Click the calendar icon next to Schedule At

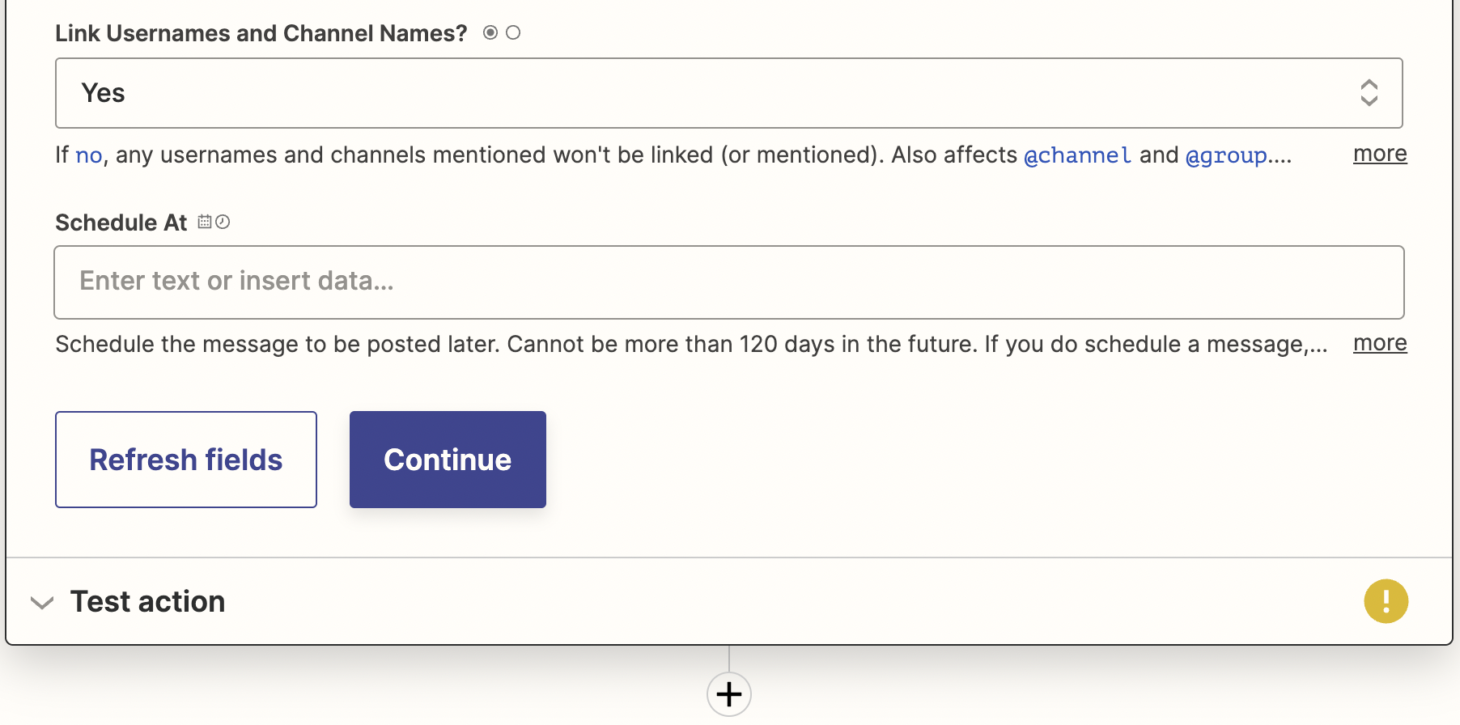coord(205,222)
